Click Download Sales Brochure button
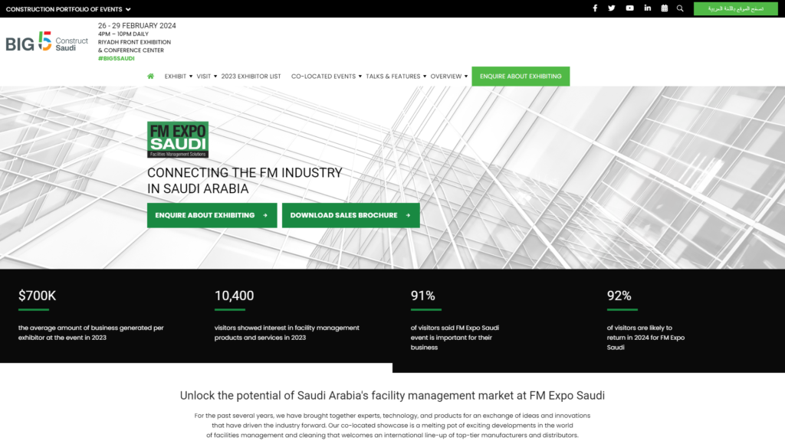785x441 pixels. tap(351, 215)
